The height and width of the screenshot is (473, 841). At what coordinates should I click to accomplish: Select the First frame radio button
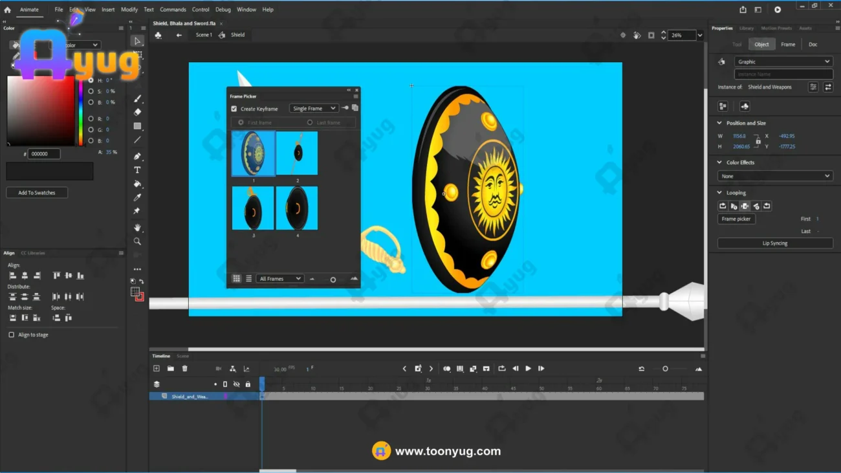pyautogui.click(x=241, y=122)
